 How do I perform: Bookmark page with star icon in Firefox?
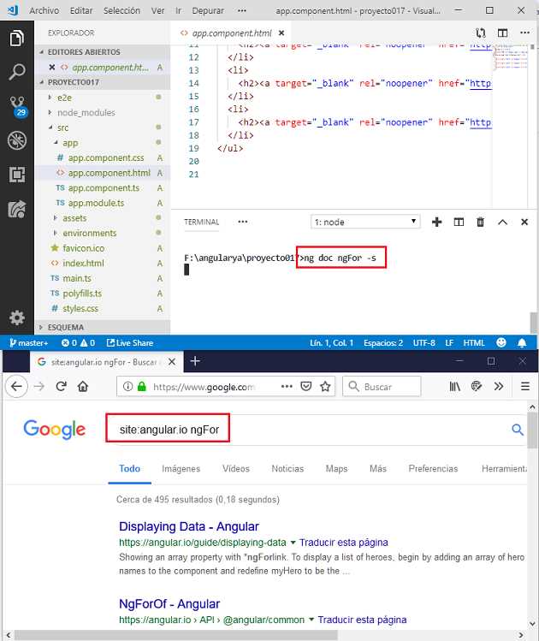click(325, 386)
